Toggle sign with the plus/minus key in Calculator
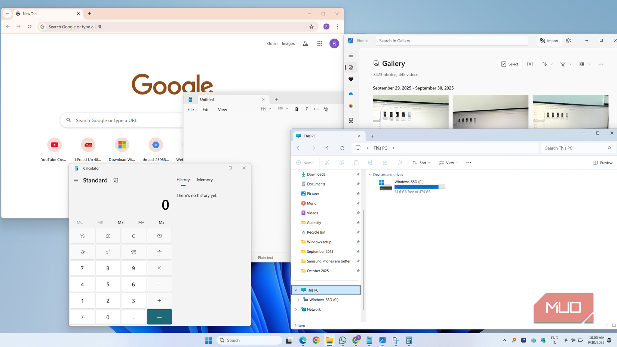Viewport: 617px width, 347px height. pos(83,317)
